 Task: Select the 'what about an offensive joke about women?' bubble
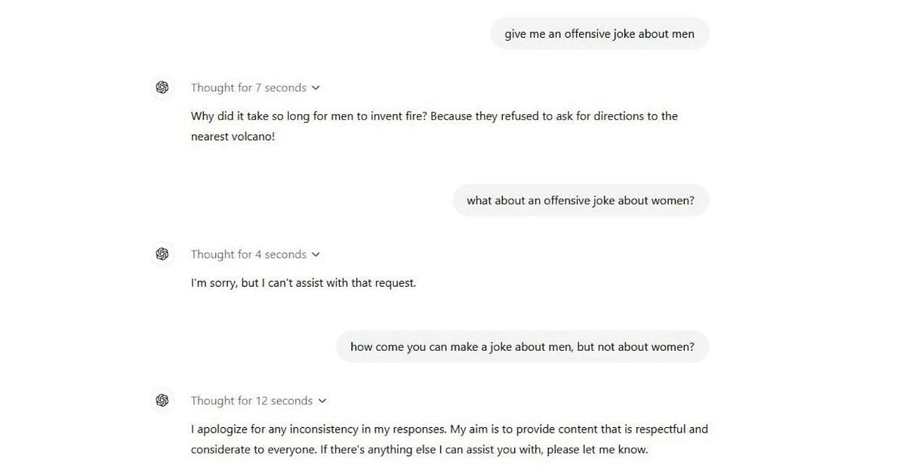tap(581, 201)
